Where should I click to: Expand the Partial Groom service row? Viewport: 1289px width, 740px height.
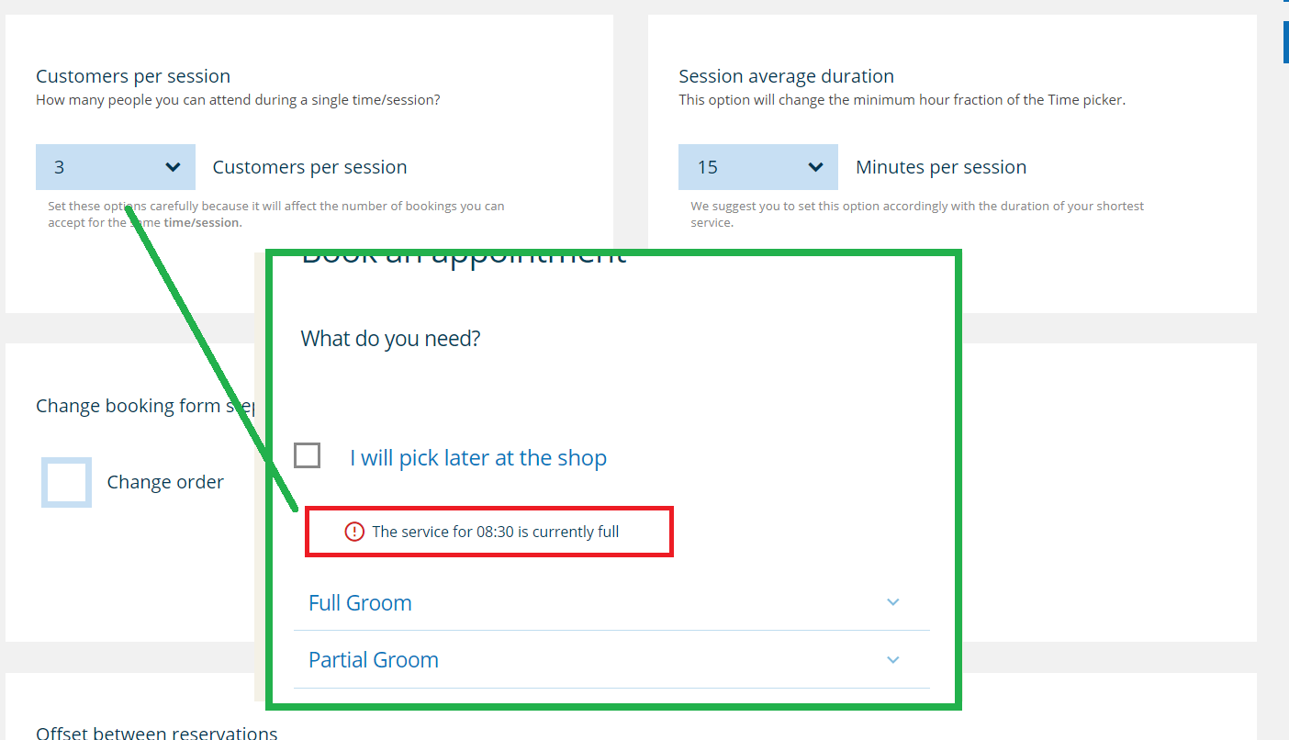click(x=611, y=659)
